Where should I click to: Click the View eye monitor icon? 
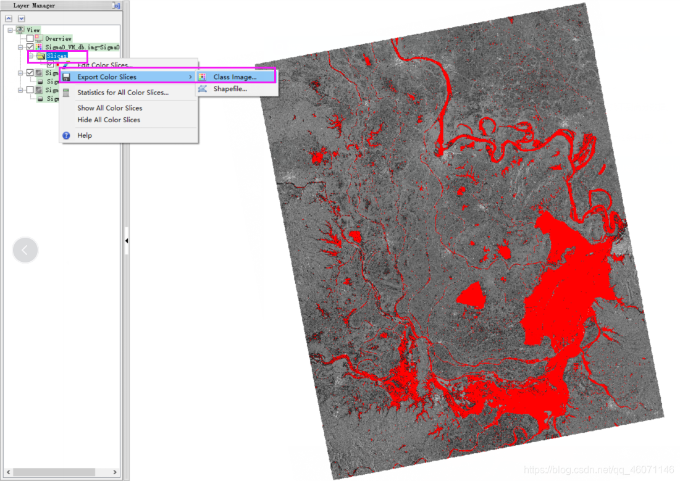pos(20,30)
